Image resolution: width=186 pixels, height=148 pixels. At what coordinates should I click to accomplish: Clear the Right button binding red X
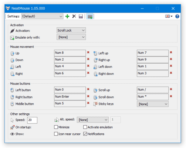tap(88, 96)
